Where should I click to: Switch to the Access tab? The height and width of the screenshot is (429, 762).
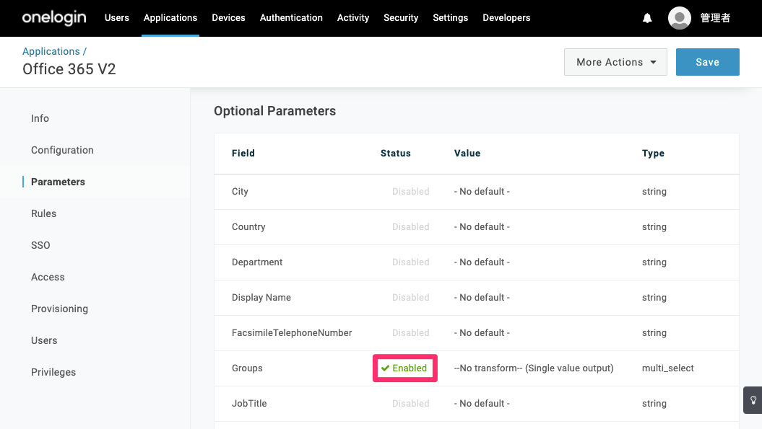point(48,277)
